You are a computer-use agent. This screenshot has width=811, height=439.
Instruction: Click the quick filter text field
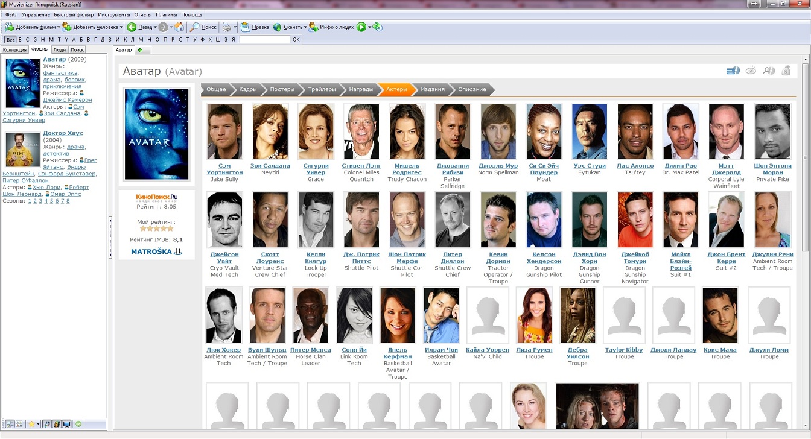click(x=264, y=40)
